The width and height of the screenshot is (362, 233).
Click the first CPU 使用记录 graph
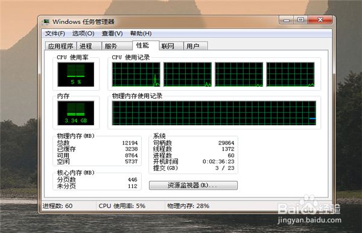click(x=136, y=75)
